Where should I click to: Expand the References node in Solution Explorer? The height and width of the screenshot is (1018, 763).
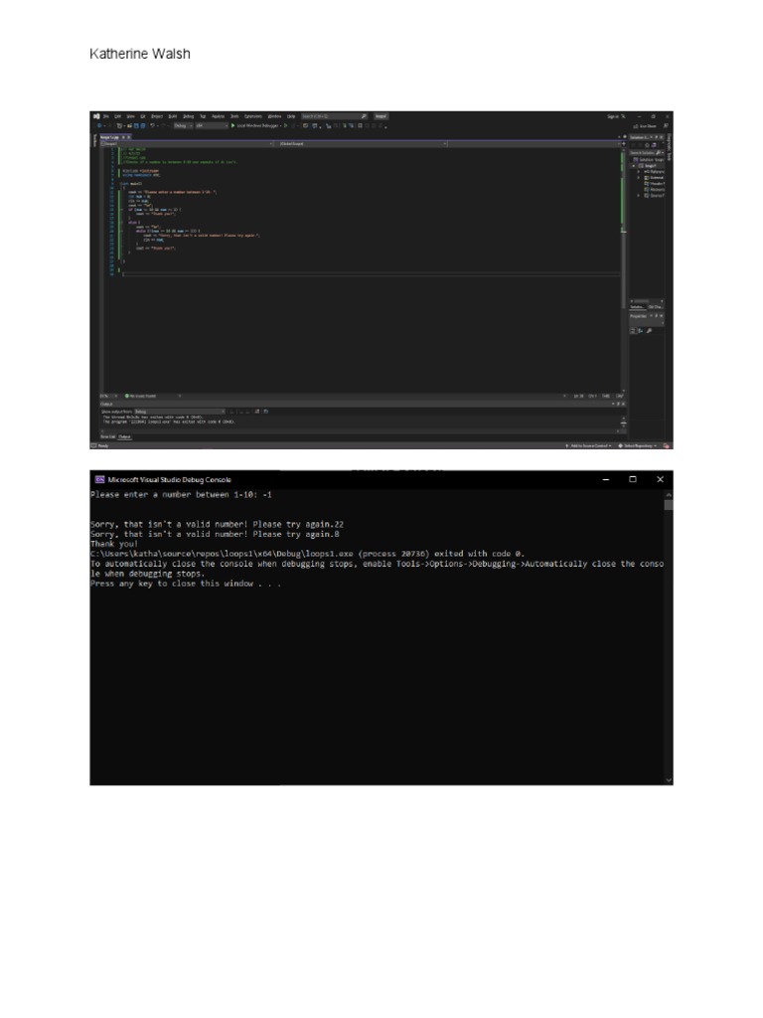pyautogui.click(x=639, y=171)
